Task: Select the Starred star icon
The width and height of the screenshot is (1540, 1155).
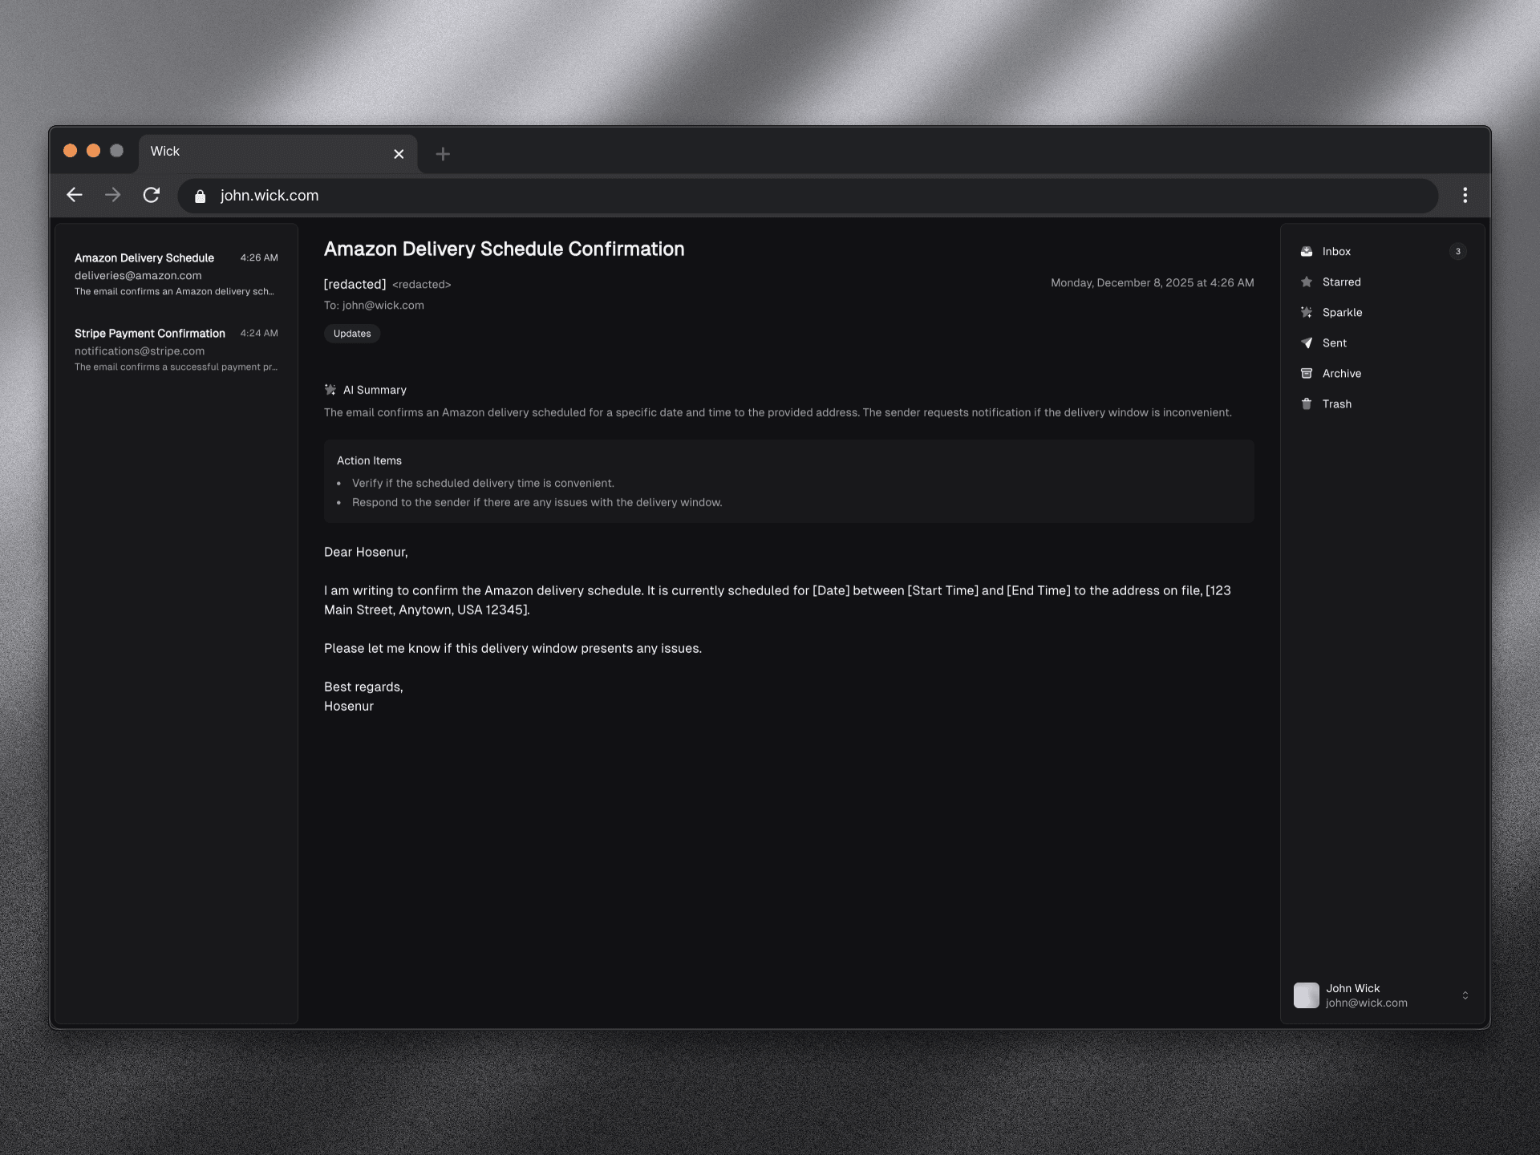Action: click(1308, 282)
